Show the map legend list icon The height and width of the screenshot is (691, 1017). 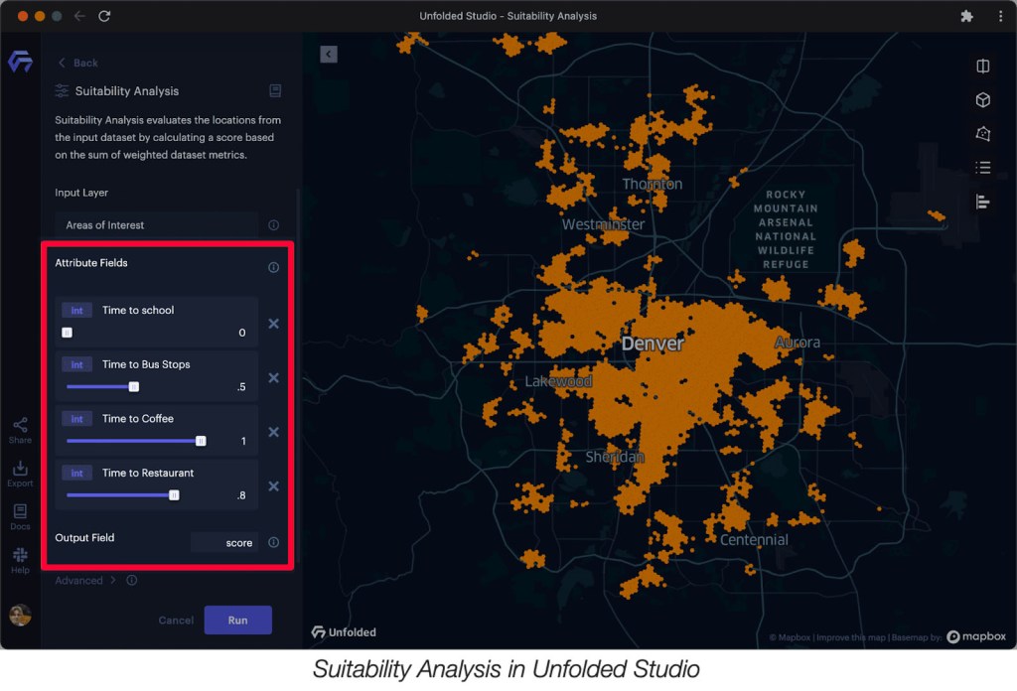coord(983,168)
